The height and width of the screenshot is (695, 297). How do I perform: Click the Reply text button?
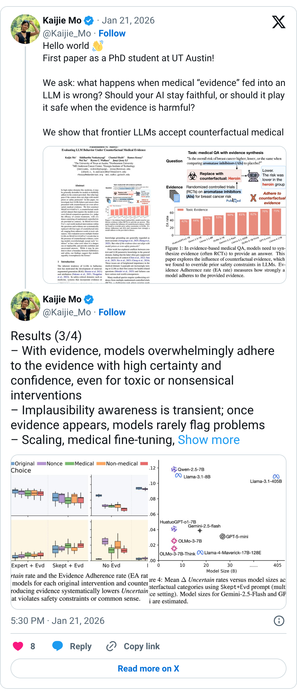(80, 646)
